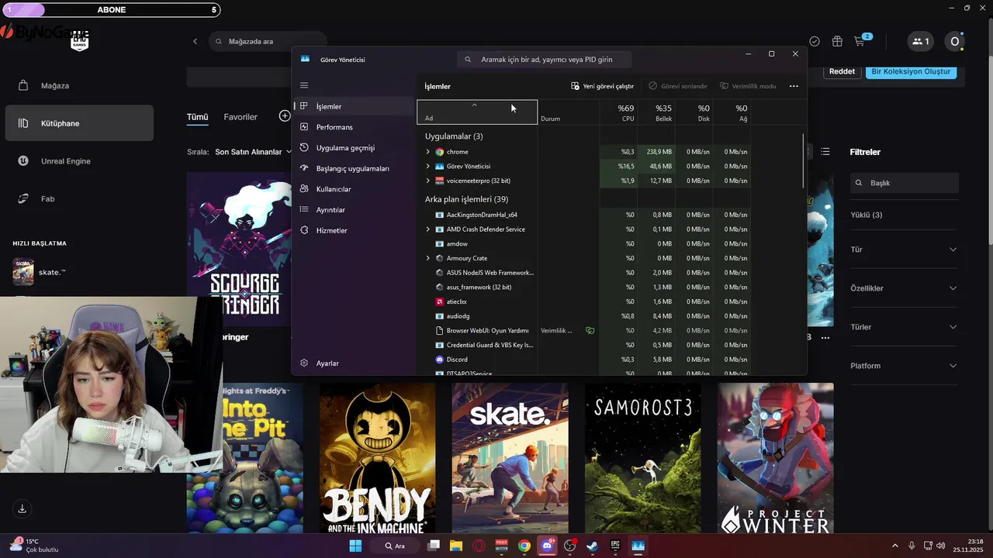The height and width of the screenshot is (558, 993).
Task: Select the Discord process row
Action: coord(584,360)
